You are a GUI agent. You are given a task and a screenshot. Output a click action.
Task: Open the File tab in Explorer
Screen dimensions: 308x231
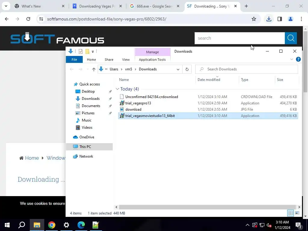74,60
